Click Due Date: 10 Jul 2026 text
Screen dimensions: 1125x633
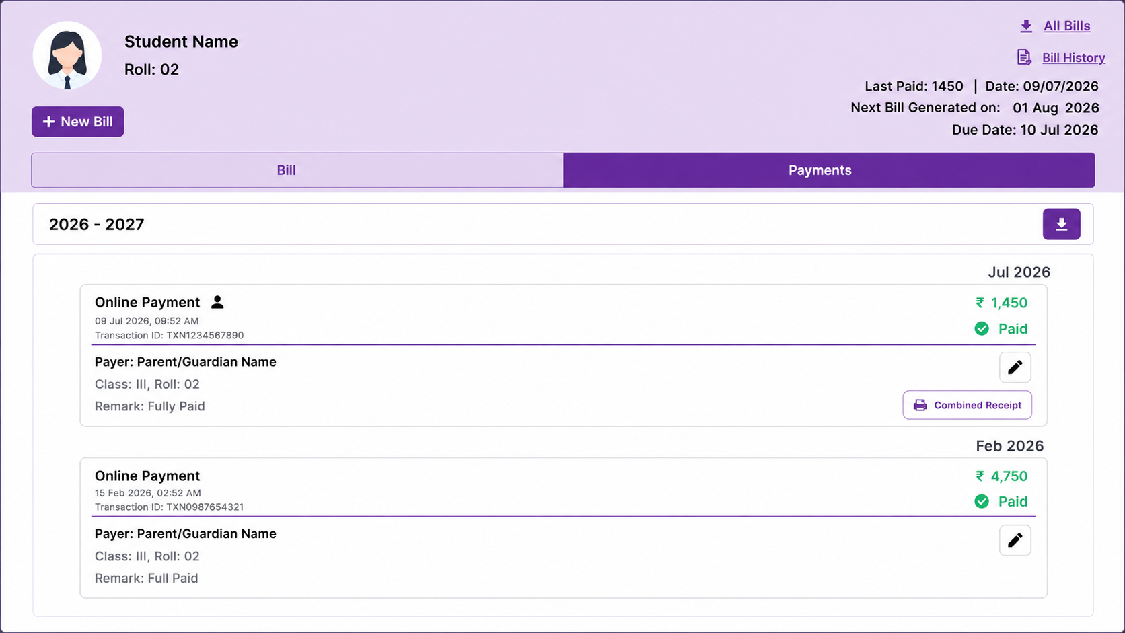(1025, 130)
